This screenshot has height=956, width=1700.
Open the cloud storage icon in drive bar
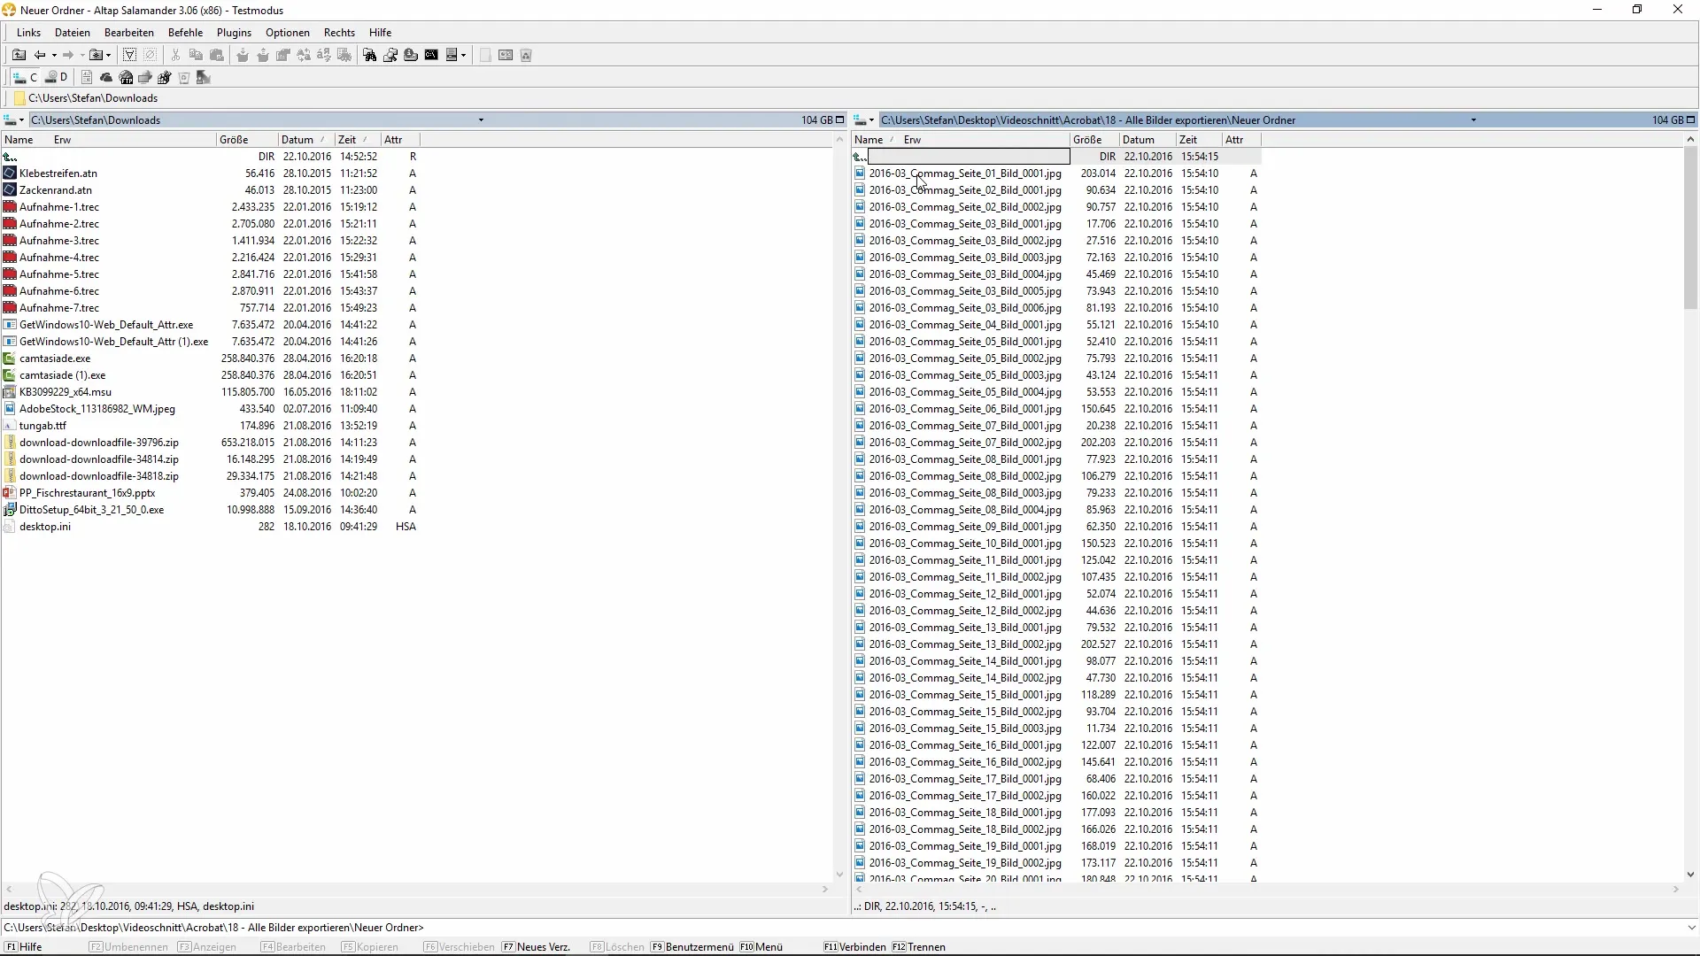pos(106,78)
